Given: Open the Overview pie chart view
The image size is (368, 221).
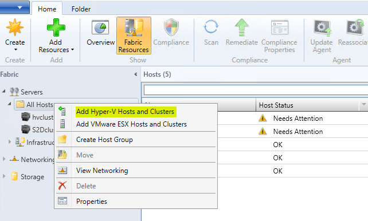Looking at the screenshot, I should click(100, 27).
